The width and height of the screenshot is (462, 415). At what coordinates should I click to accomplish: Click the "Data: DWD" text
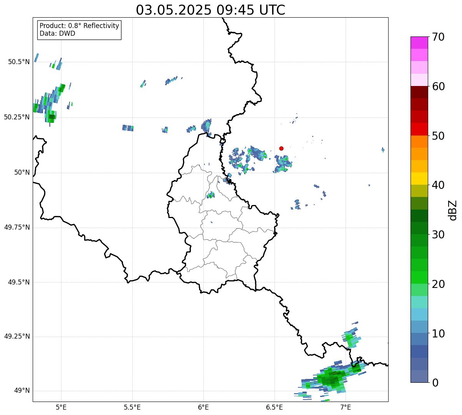tap(57, 33)
